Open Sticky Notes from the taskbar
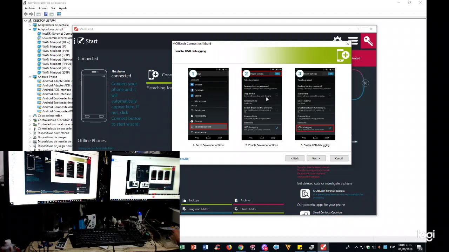 [300, 247]
